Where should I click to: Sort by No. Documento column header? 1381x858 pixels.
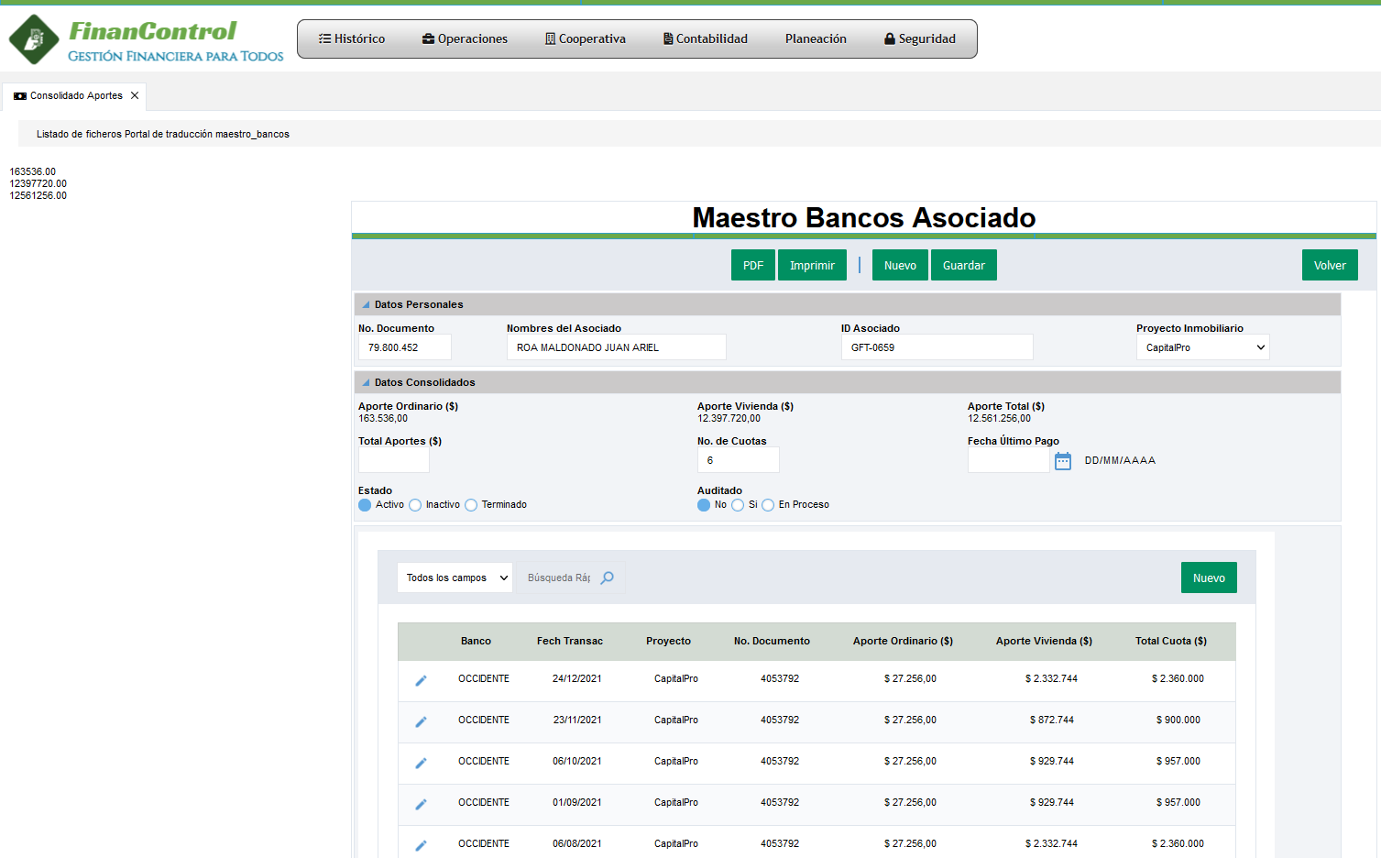(x=772, y=641)
